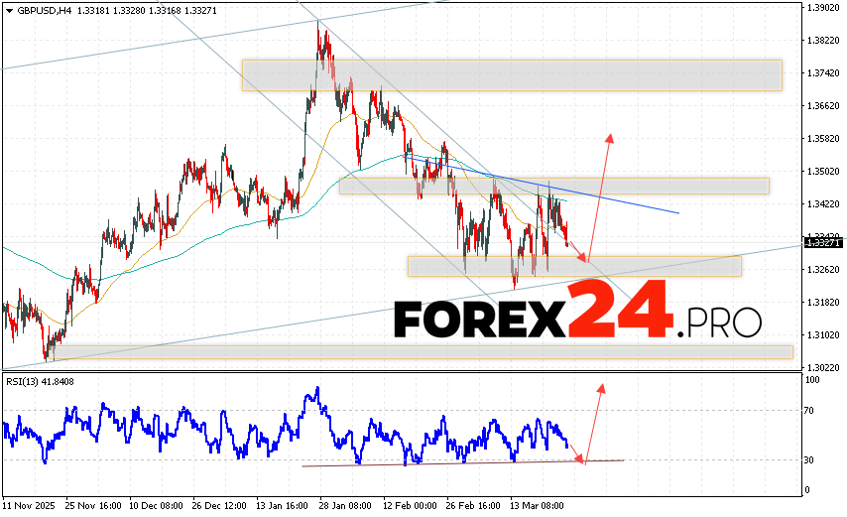Select the RSI 70 level label
Screen dimensions: 847x517
click(x=808, y=411)
